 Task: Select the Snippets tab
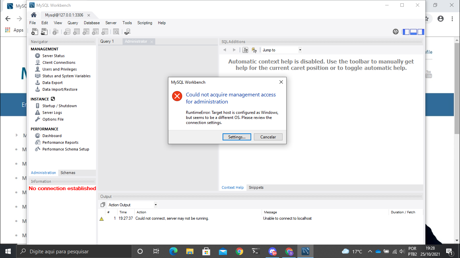click(x=256, y=187)
